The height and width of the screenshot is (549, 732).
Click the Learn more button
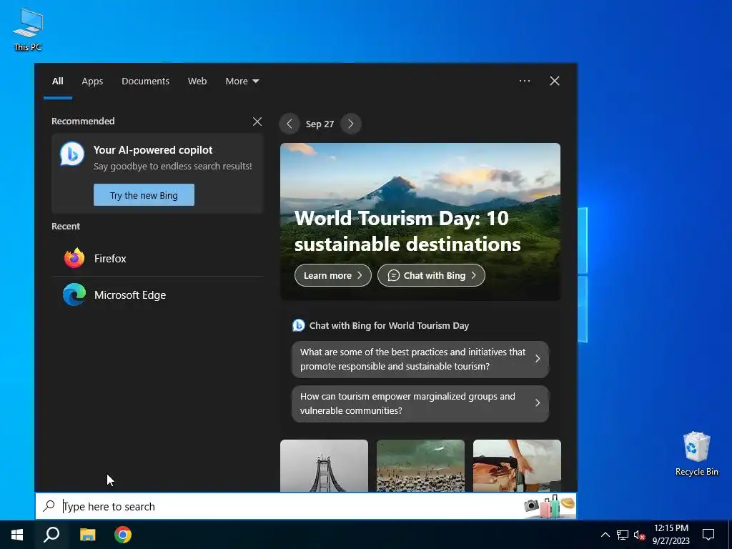[x=333, y=275]
